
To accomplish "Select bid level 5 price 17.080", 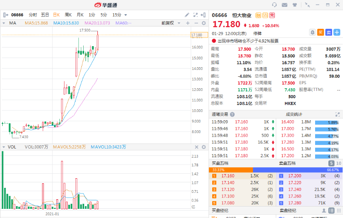I will pyautogui.click(x=228, y=203).
